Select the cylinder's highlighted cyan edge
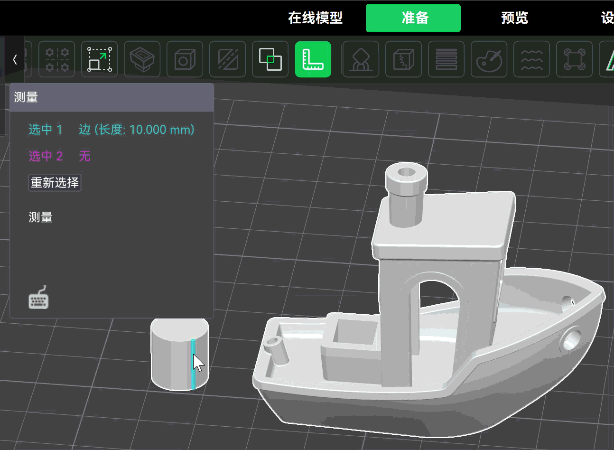 (193, 364)
